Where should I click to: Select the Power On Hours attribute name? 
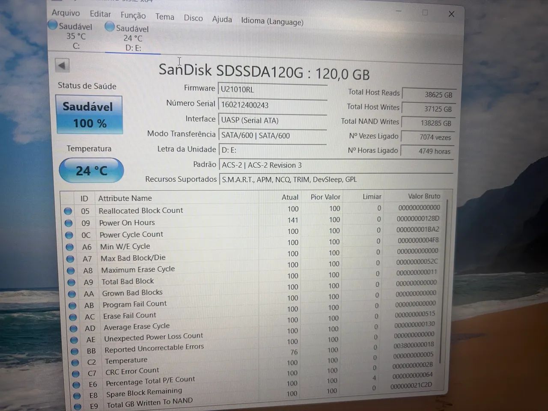(127, 223)
